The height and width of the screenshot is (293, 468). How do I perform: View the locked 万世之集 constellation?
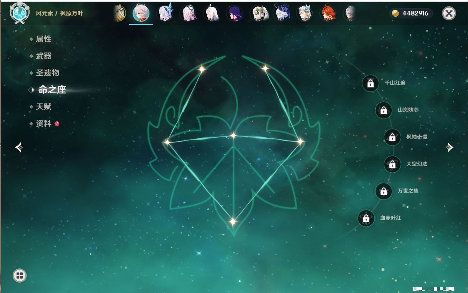click(x=384, y=191)
